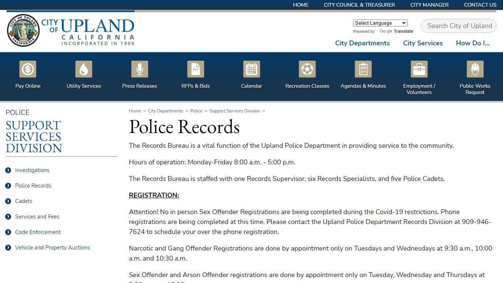Click the Hours of operation line
The height and width of the screenshot is (283, 503).
coord(212,162)
